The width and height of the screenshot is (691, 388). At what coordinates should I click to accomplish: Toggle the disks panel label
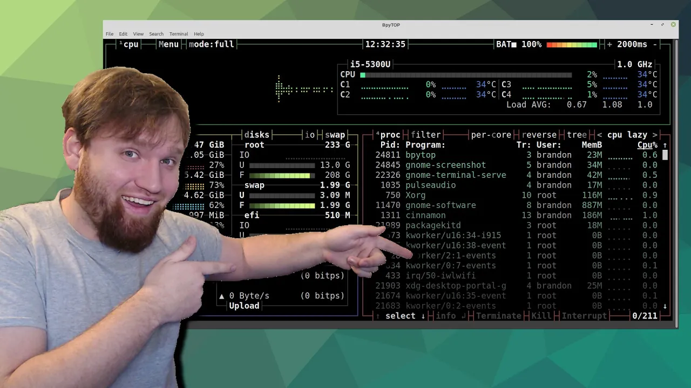256,135
